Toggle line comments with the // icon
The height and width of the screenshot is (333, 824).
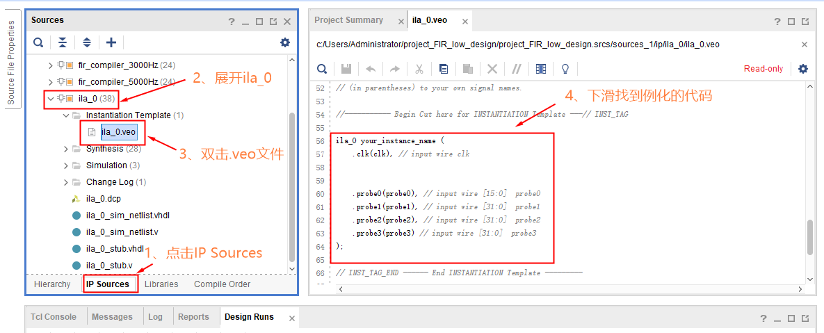coord(517,69)
